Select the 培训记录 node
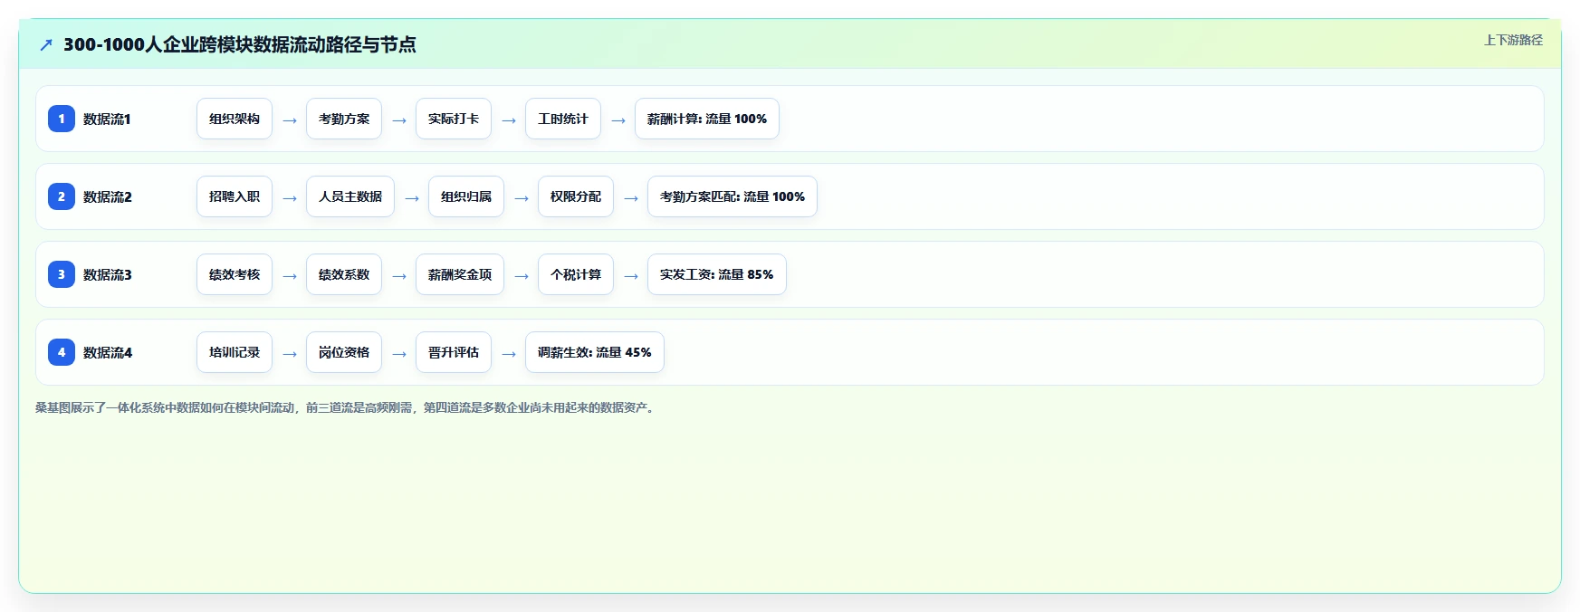Image resolution: width=1580 pixels, height=612 pixels. pyautogui.click(x=235, y=352)
